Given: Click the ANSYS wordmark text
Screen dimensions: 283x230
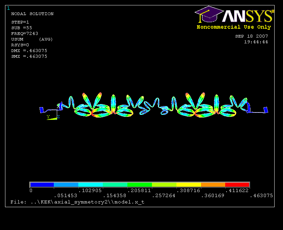Looking at the screenshot, I should pos(247,16).
